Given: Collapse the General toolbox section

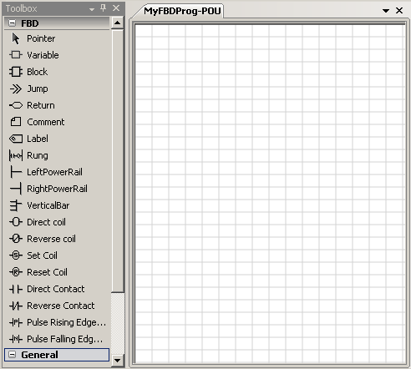Looking at the screenshot, I should 12,355.
